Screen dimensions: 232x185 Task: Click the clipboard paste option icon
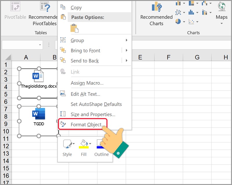pos(75,28)
